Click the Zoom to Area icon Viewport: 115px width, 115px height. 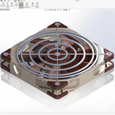tap(47, 10)
